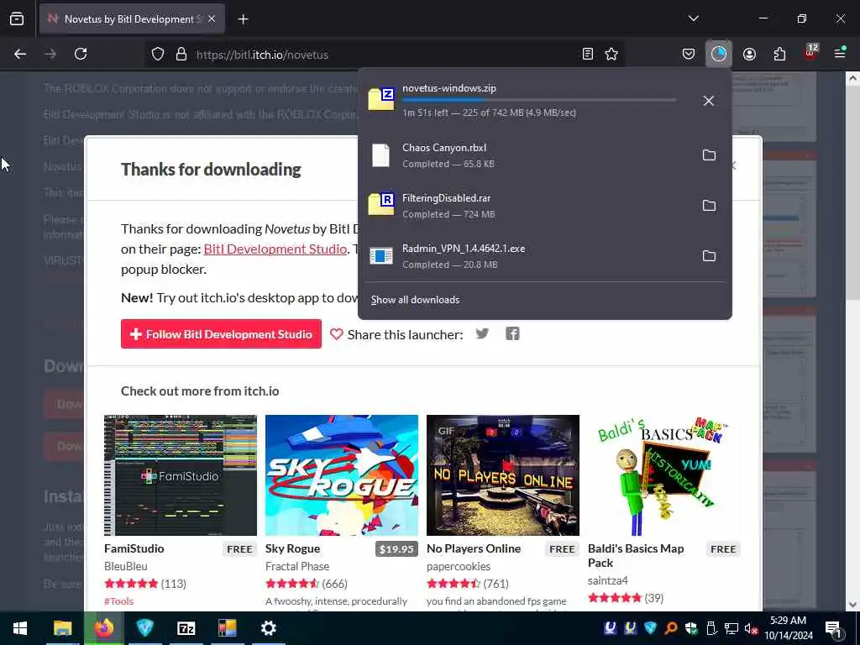
Task: Open FilteringDisabled.rar file
Action: [x=527, y=206]
